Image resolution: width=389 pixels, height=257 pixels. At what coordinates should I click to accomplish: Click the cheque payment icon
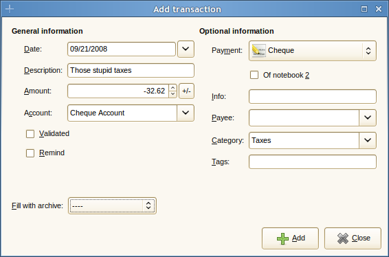(258, 51)
